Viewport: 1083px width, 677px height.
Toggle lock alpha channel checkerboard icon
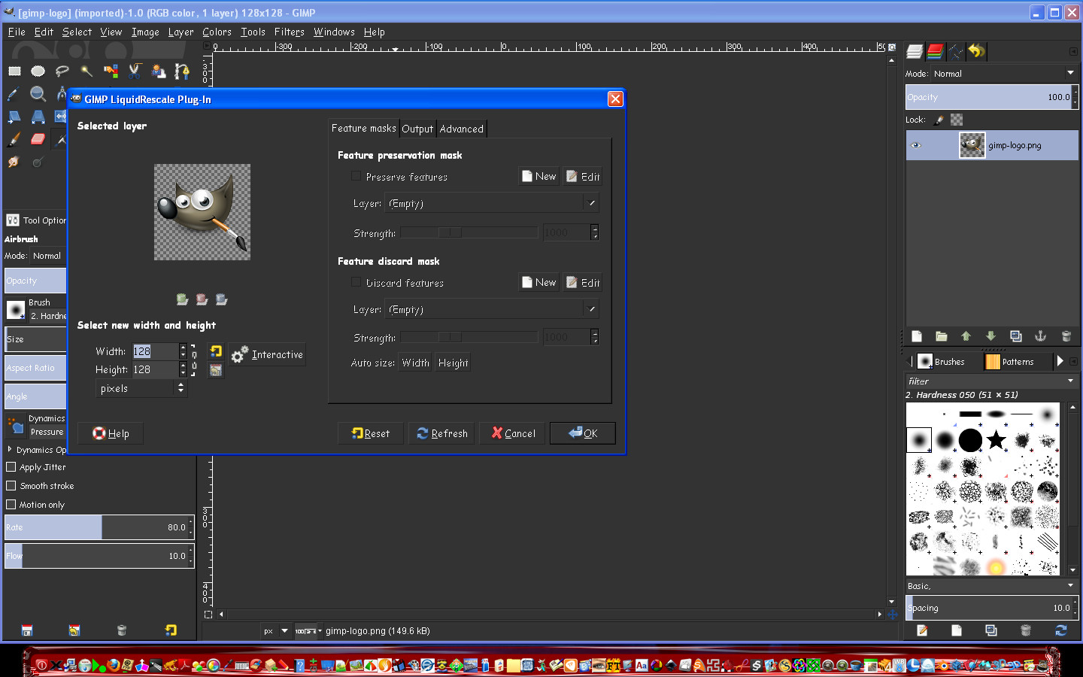pos(957,120)
